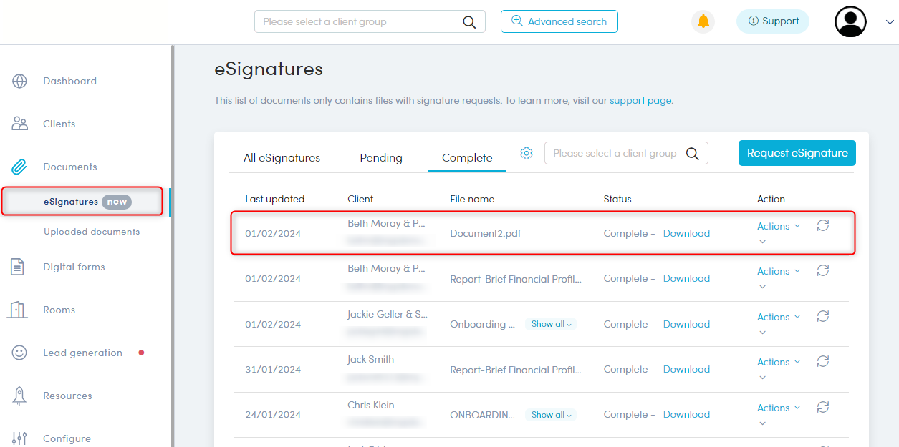The image size is (899, 447).
Task: Expand Actions dropdown for Document2.pdf
Action: (x=779, y=226)
